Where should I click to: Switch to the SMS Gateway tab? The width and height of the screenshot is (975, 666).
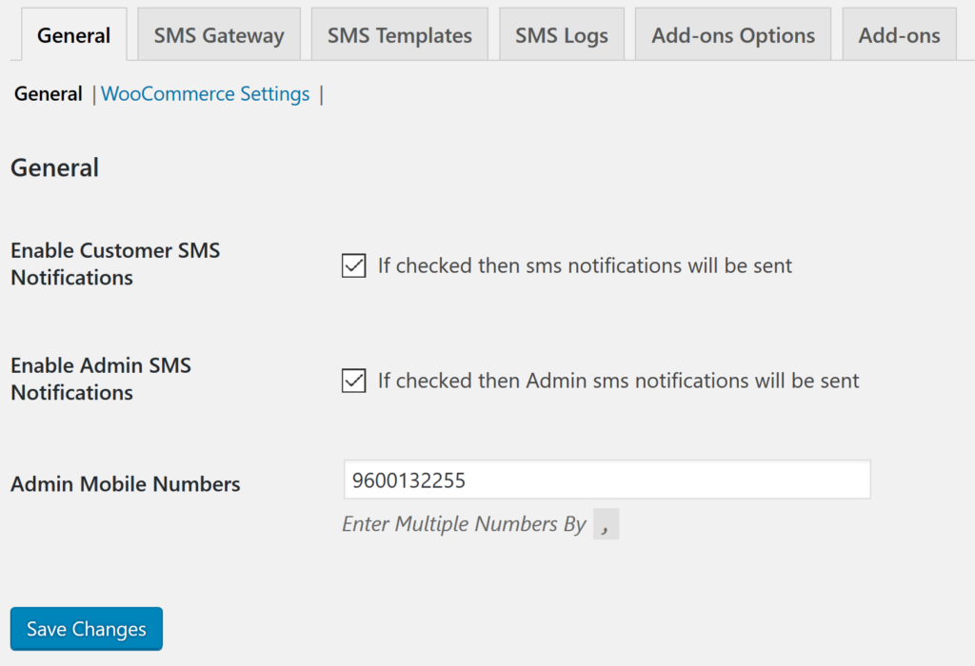click(x=219, y=35)
